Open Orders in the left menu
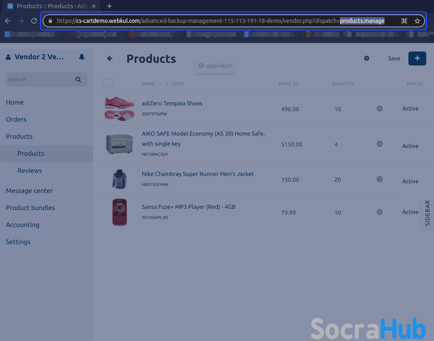The height and width of the screenshot is (341, 434). [16, 119]
